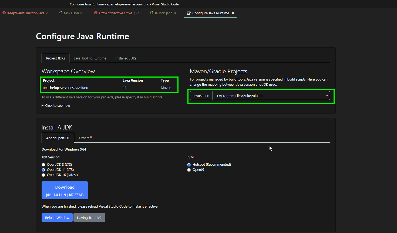Open the launch.json editor tab
The width and height of the screenshot is (397, 233).
pos(163,13)
